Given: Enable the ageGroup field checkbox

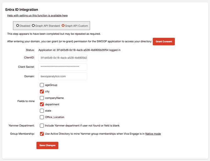Looking at the screenshot, I should (42, 85).
